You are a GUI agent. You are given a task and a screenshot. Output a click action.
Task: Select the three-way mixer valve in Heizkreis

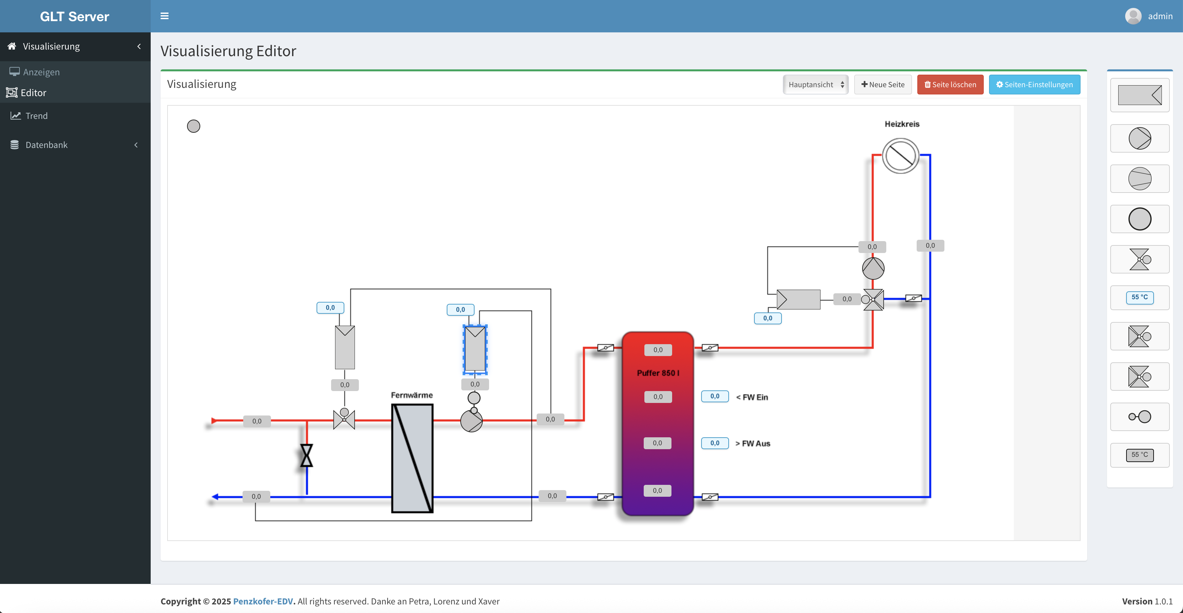[873, 299]
